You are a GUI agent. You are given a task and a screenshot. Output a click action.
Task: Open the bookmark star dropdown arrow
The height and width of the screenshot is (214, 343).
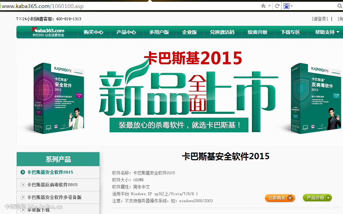[x=269, y=6]
